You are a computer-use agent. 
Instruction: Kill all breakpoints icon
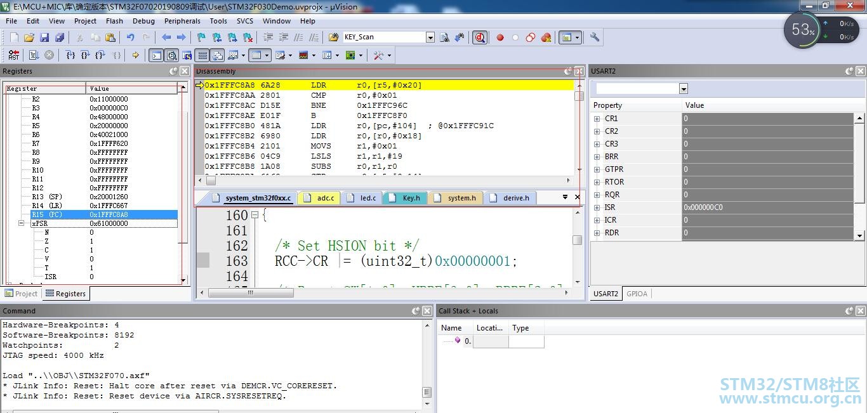[546, 37]
